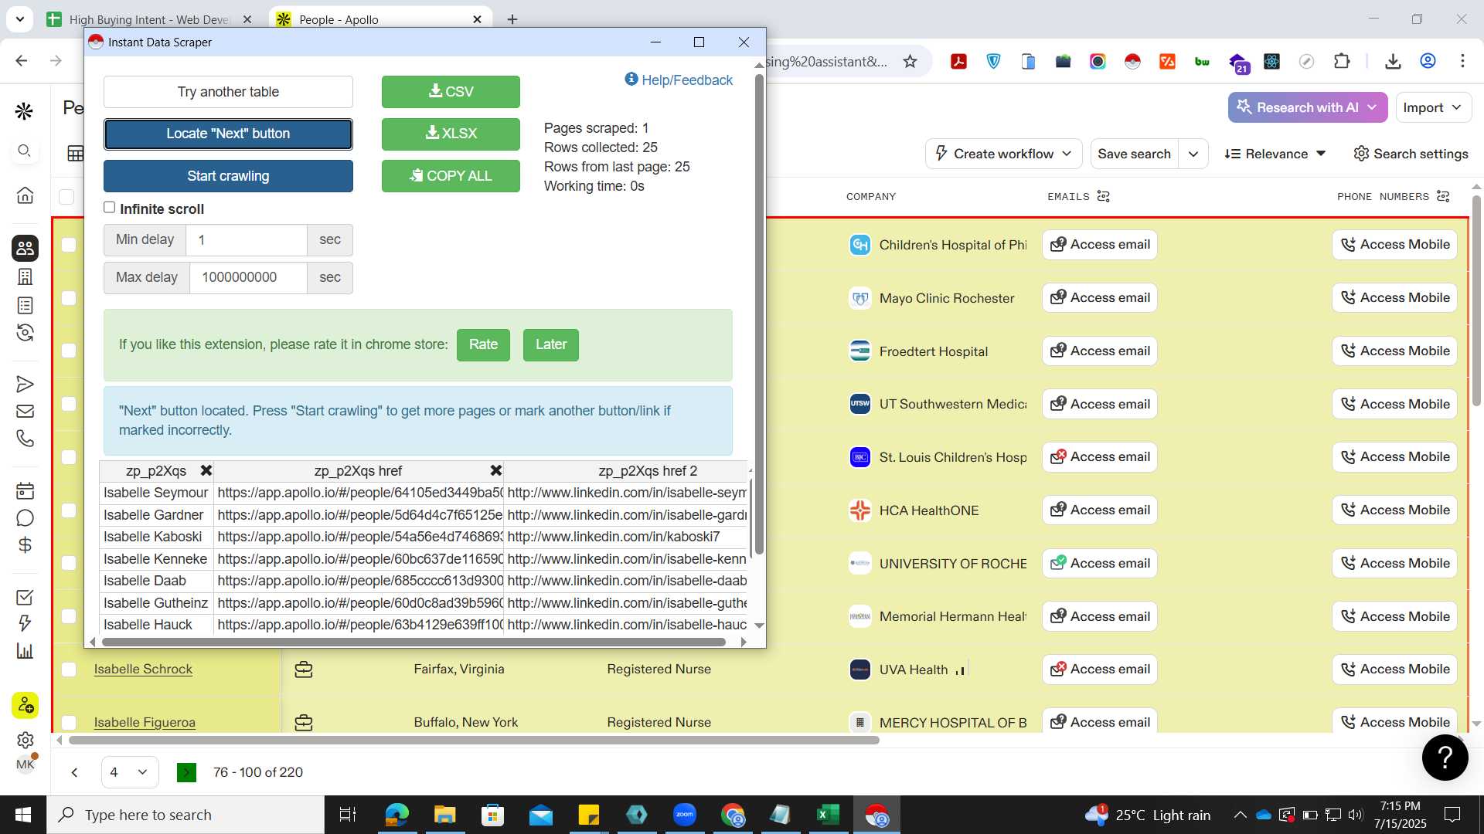Click Start crawling button

click(228, 176)
